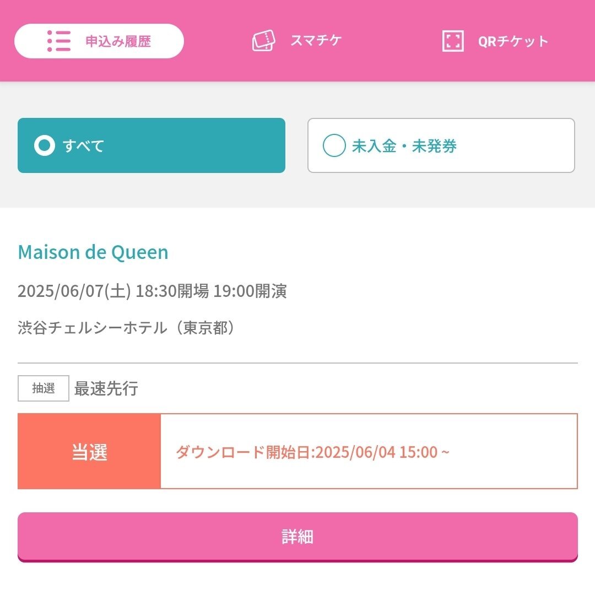Select the 未入金・未発券 radio circle

click(x=334, y=145)
